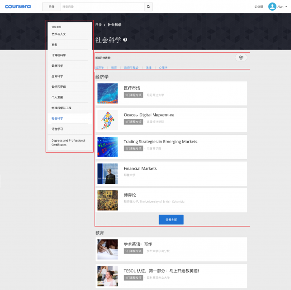Select 生命科学 category

57,76
